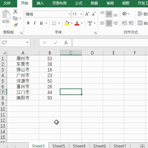Viewport: 148px width, 148px height.
Task: Decrease indent
Action: (125, 23)
